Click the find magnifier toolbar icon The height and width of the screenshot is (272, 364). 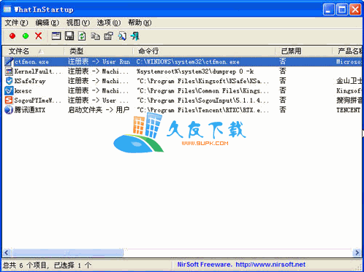(122, 36)
